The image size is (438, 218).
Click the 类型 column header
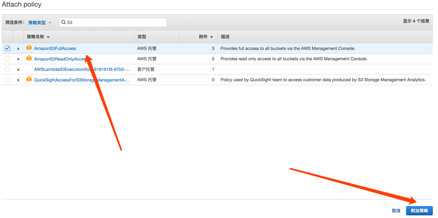click(142, 37)
